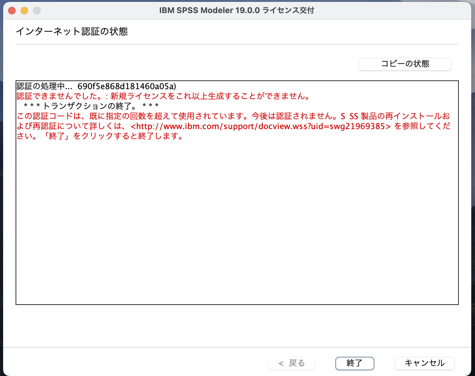The height and width of the screenshot is (376, 475).
Task: Click the disabled 戻る back button
Action: (291, 363)
